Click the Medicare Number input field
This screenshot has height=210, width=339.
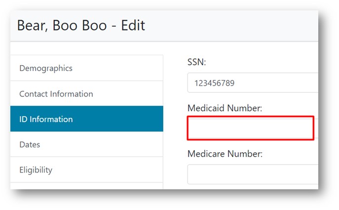point(252,174)
